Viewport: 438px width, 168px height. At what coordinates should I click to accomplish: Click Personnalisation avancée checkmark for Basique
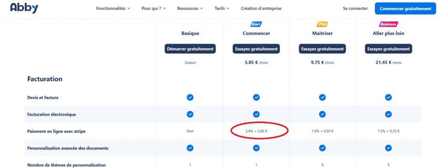[190, 148]
